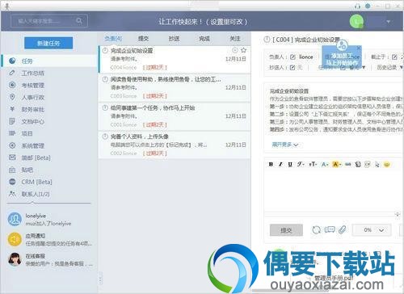
Task: Open 文档中心 in the sidebar
Action: coord(48,121)
